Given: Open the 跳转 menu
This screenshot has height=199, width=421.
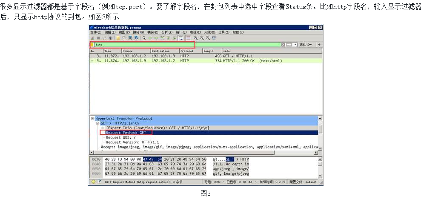Looking at the screenshot, I should point(138,32).
